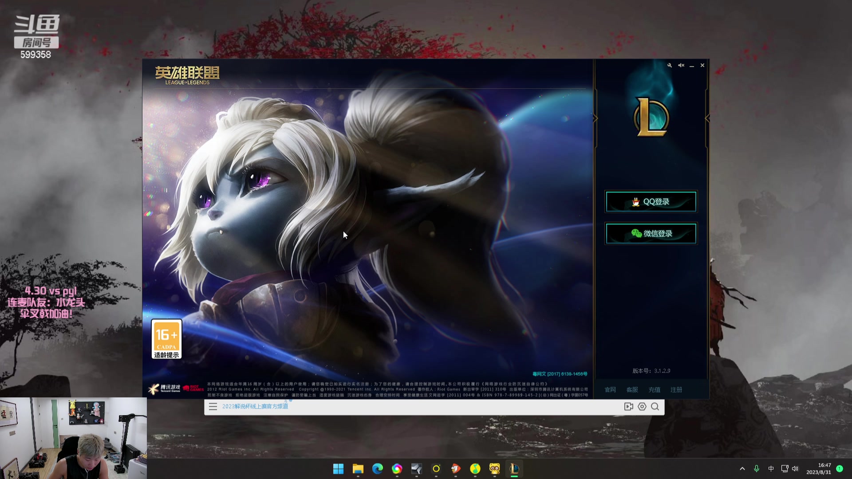Open network settings from the tray icon
Image resolution: width=852 pixels, height=479 pixels.
pos(785,469)
